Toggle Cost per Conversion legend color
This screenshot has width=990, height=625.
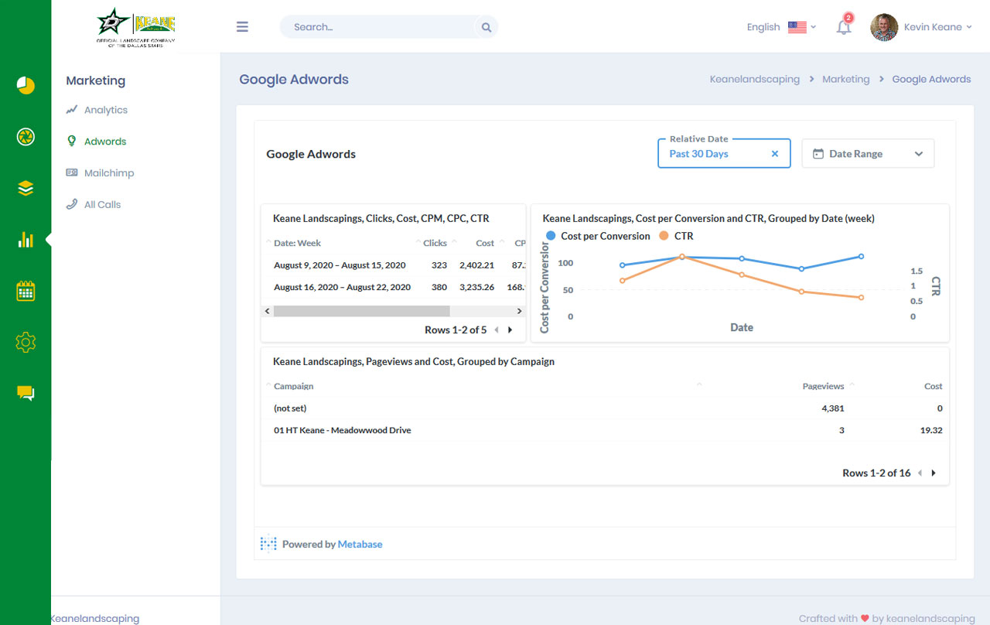point(550,236)
